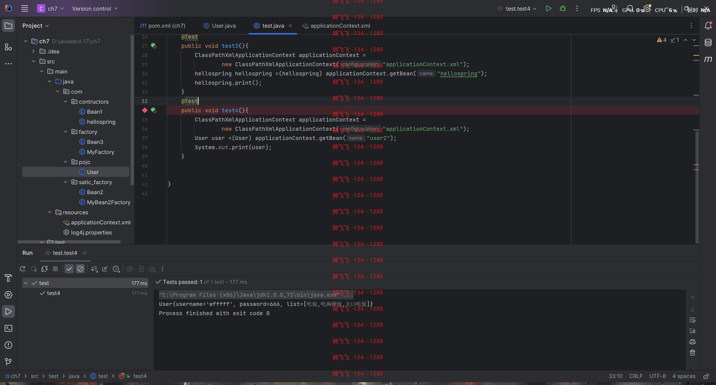Viewport: 716px width, 385px height.
Task: Click the run gutter icon beside test3
Action: [154, 46]
